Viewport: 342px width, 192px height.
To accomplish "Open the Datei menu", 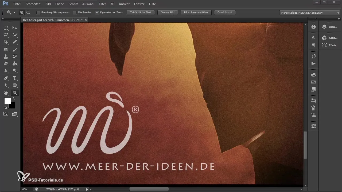I will 17,4.
